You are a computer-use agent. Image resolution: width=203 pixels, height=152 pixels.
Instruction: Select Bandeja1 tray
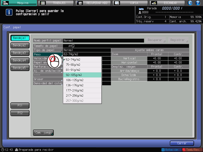point(20,38)
